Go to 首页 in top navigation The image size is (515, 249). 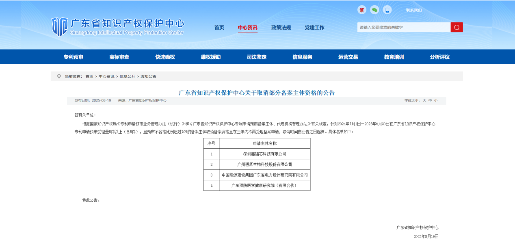[x=219, y=28]
